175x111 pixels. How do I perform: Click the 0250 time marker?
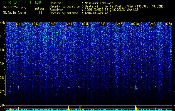[169, 24]
